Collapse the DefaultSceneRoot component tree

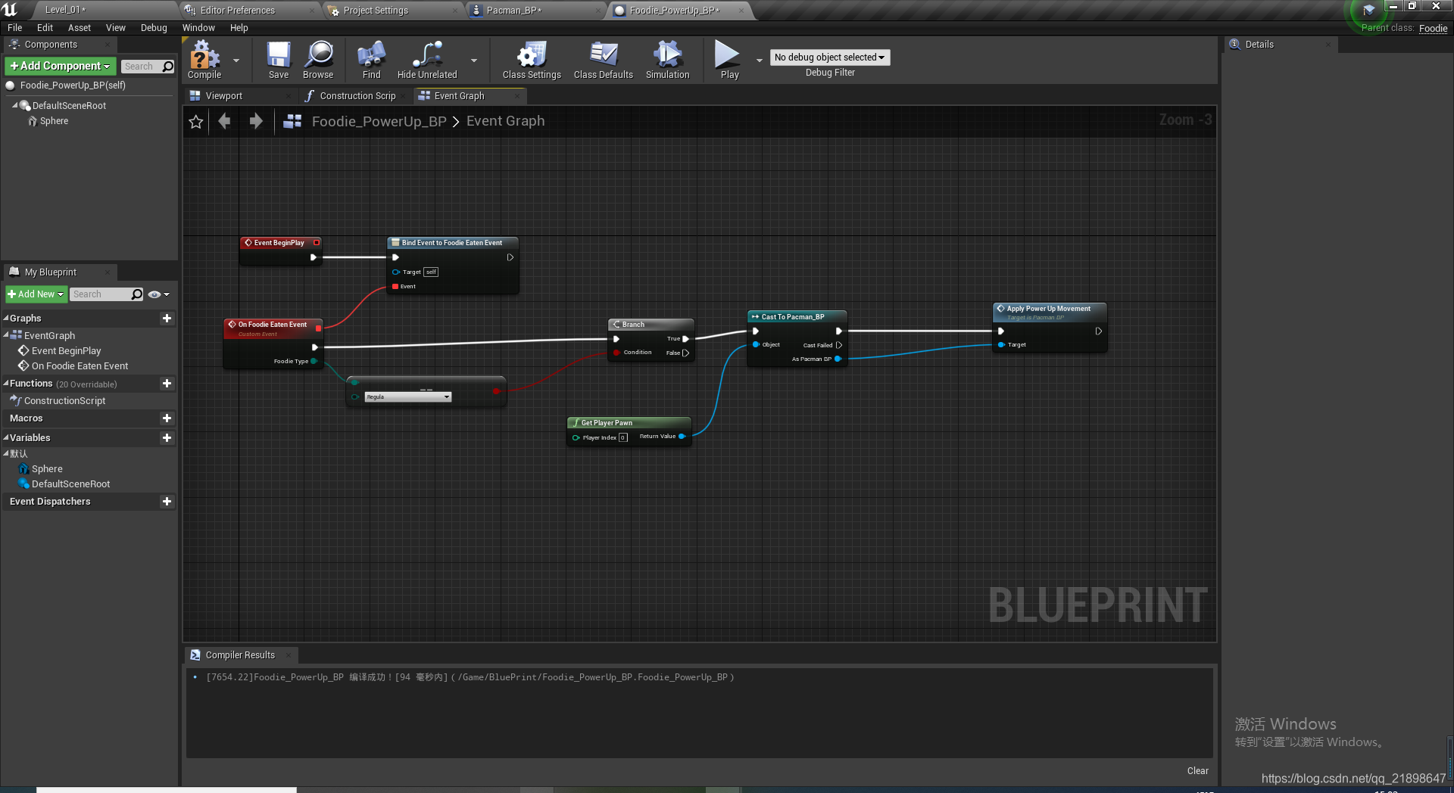15,106
